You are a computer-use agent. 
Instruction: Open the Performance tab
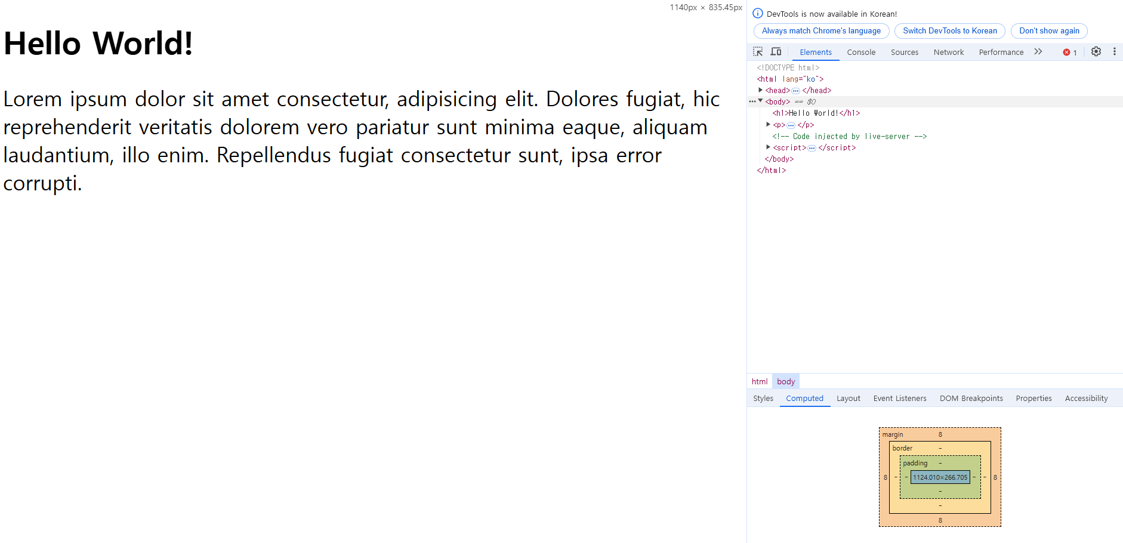point(1001,53)
